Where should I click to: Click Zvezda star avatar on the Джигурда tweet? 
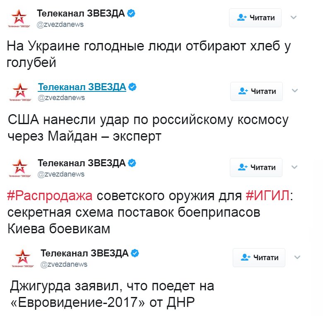tap(22, 257)
